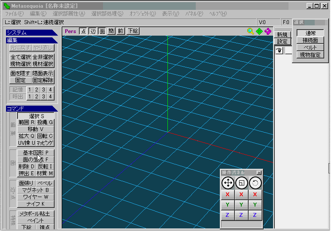Viewport: 331px width, 234px height.
Task: Click 新規 to create new object
Action: [282, 34]
